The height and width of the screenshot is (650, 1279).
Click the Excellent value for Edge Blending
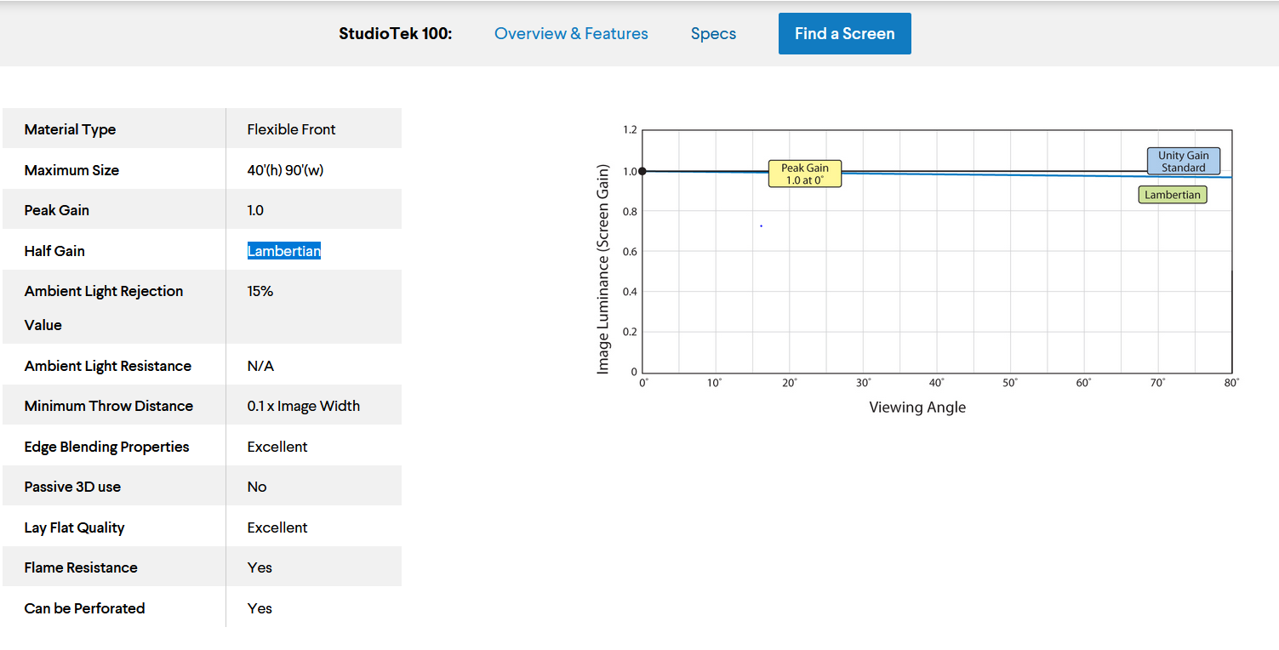277,447
